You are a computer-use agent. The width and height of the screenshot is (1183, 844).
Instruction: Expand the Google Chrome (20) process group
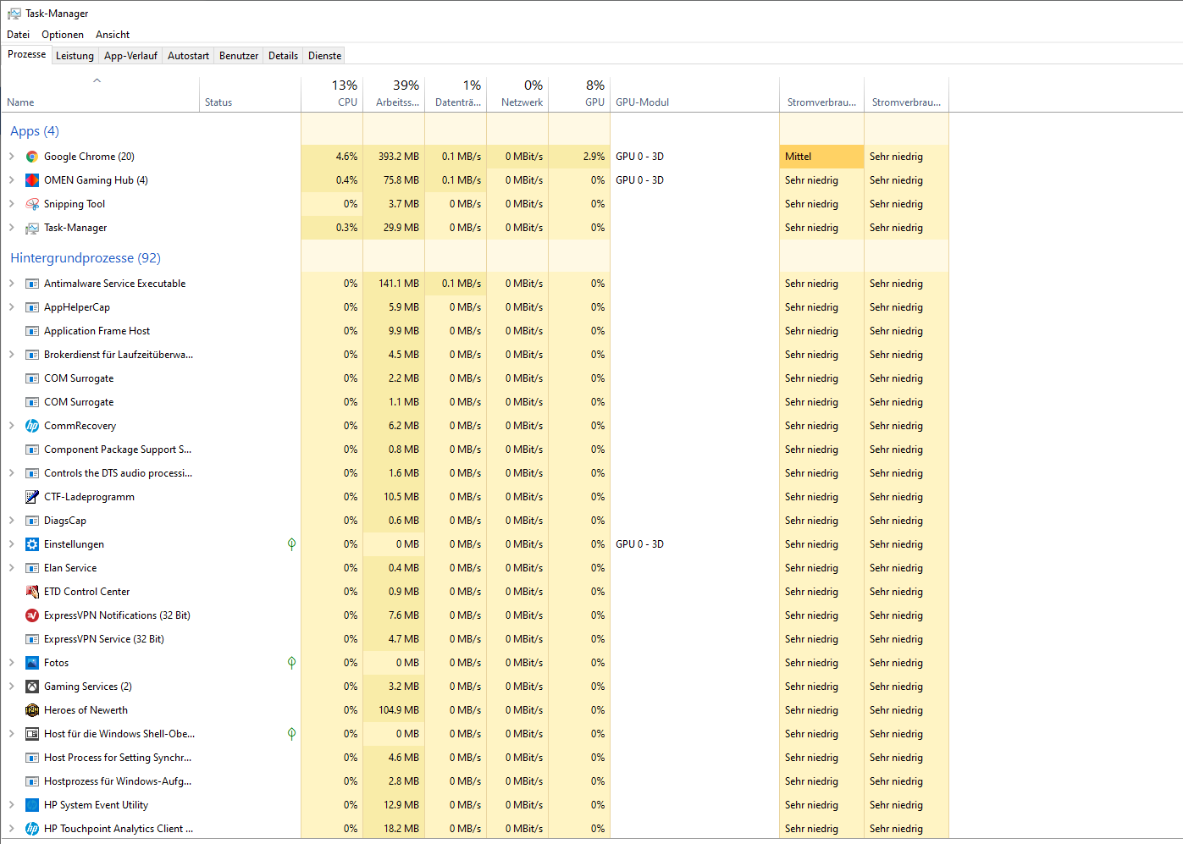12,157
